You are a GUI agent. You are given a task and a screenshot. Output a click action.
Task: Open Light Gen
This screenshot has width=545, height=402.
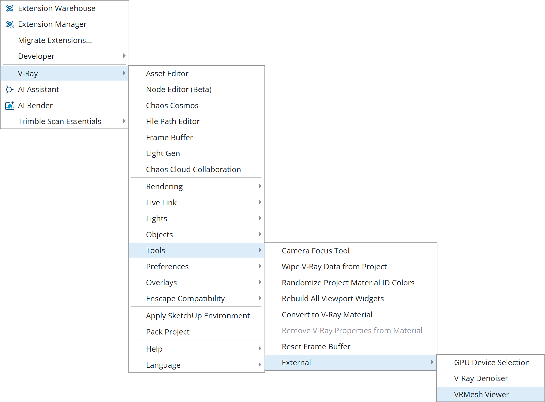196,153
